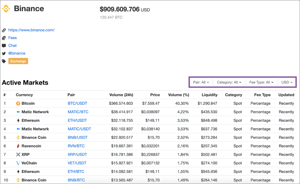Click Matic Network icon in row 2
This screenshot has height=184, width=300.
[18, 112]
